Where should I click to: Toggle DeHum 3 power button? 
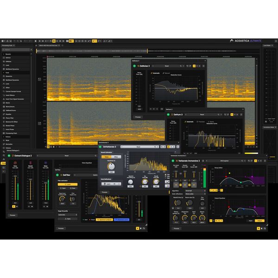(168, 115)
